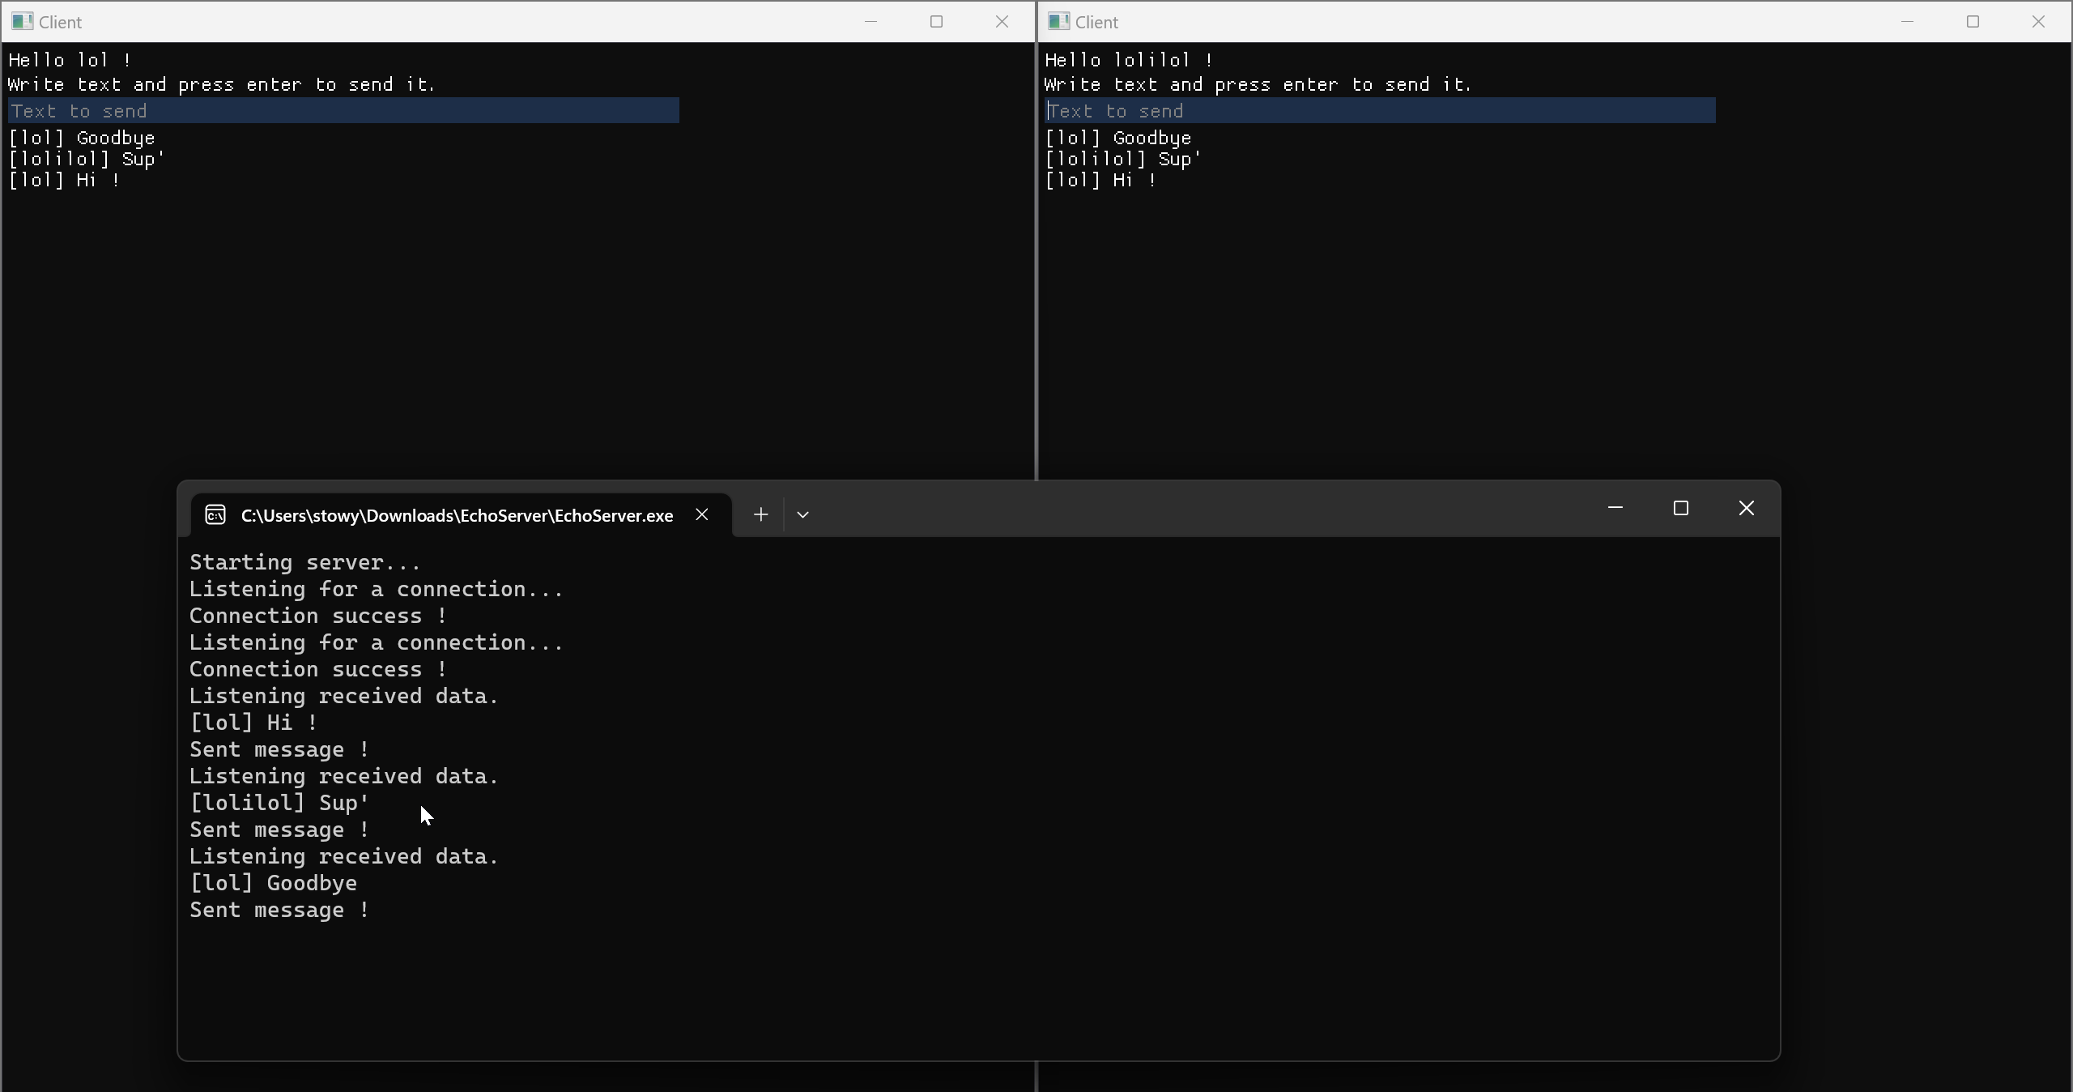Screen dimensions: 2073x1092
Task: Minimize the EchoServer terminal window
Action: pos(1615,508)
